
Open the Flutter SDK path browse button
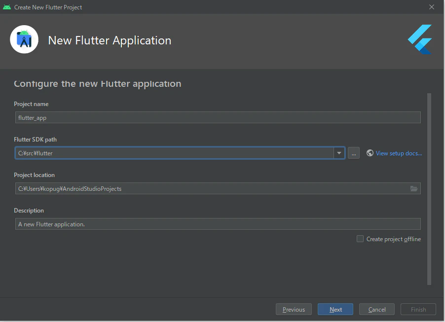click(354, 153)
